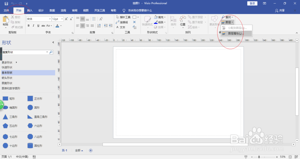Select the Cylinder (圆柱形) shape

35,146
